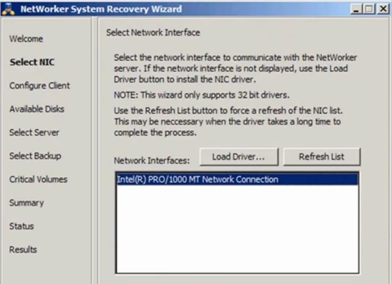
Task: Minimize the Recovery Wizard window
Action: pos(356,9)
